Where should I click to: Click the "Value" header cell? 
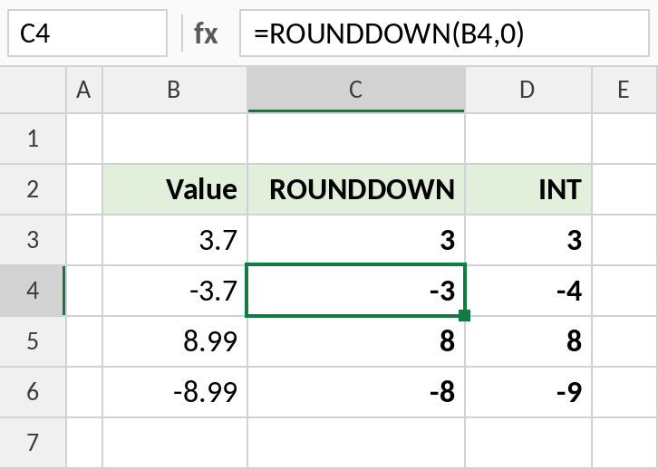(175, 189)
